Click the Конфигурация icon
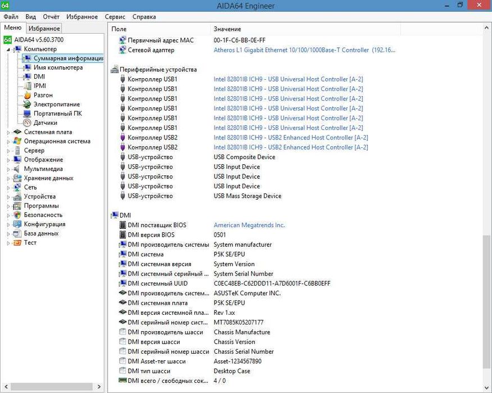 tap(17, 224)
